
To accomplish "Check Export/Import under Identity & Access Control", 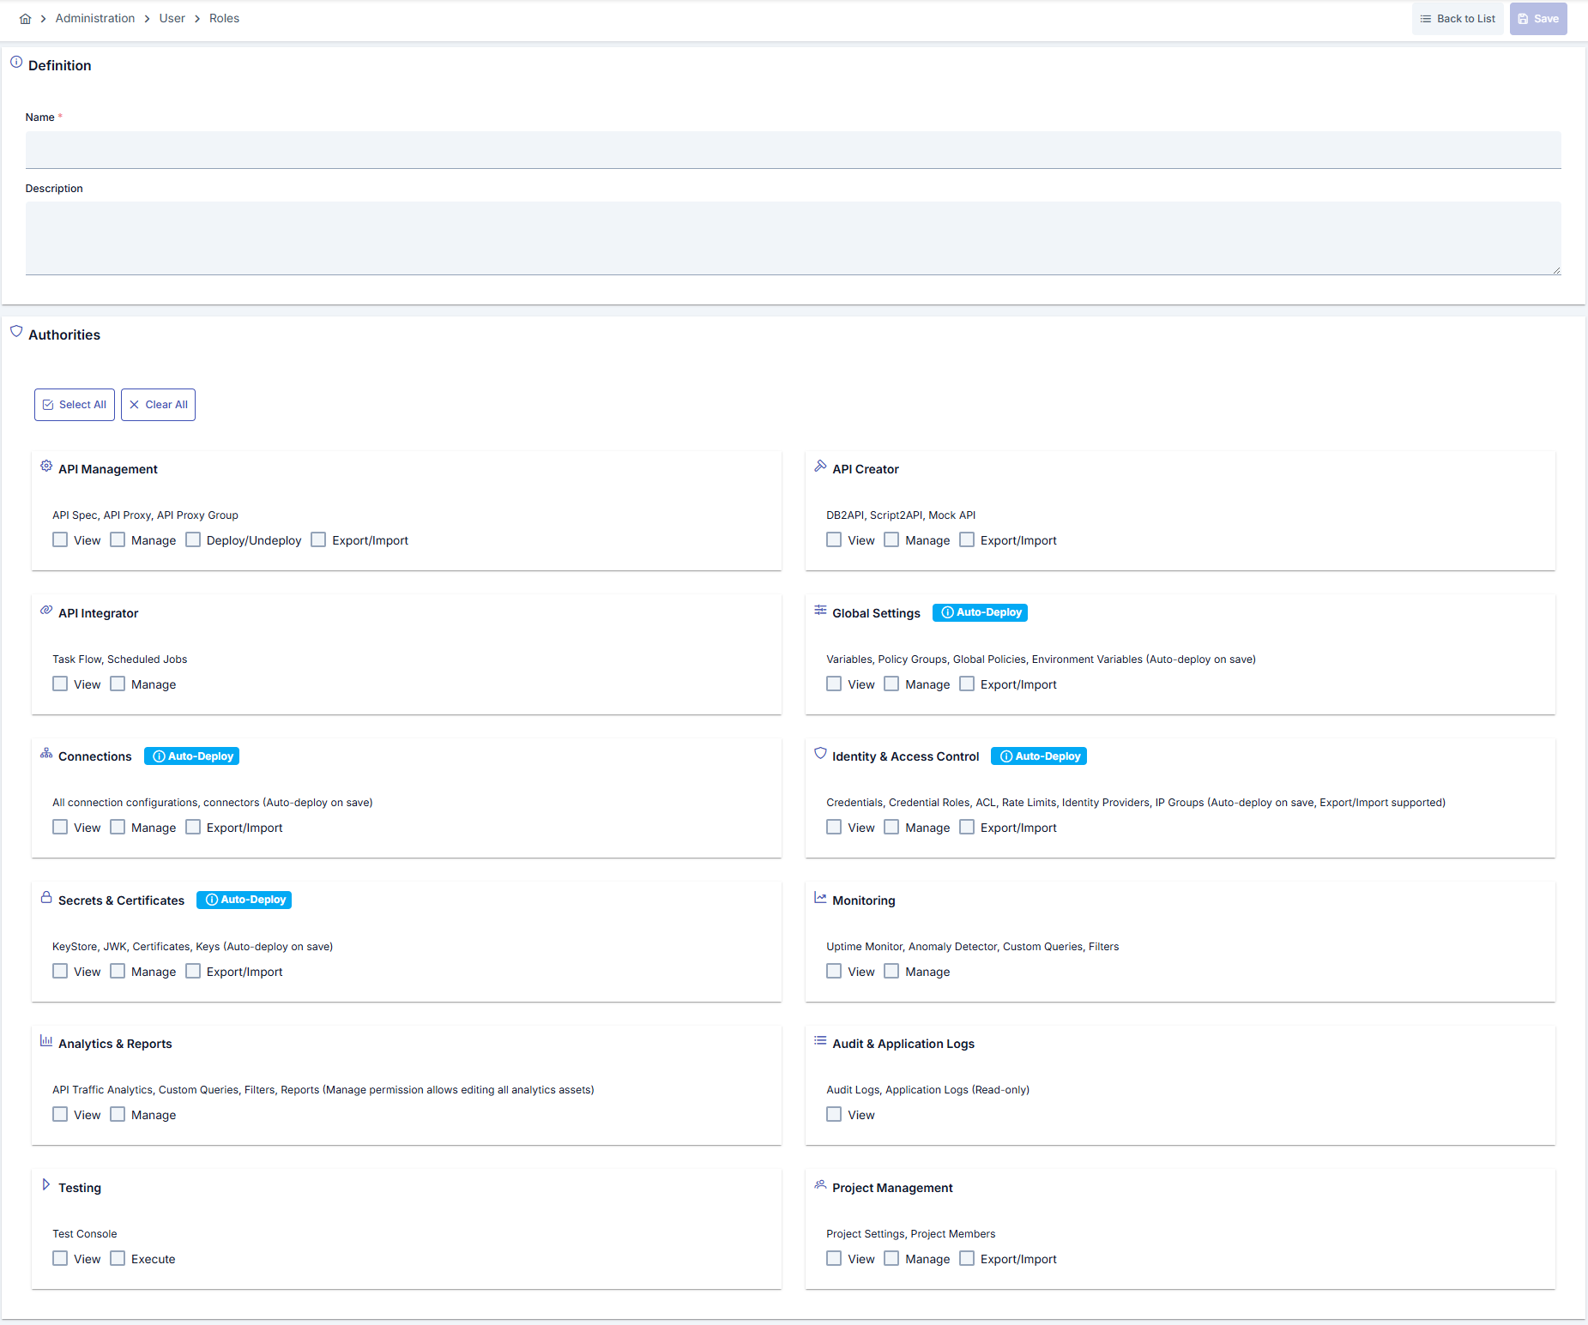I will [967, 827].
